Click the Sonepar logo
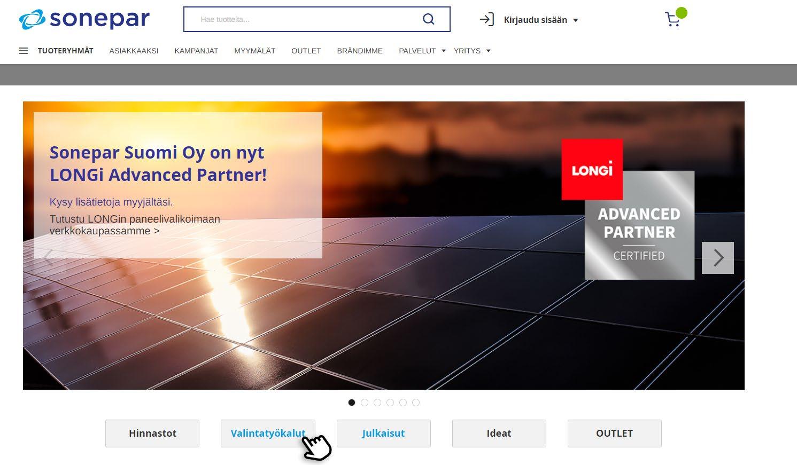Screen dimensions: 797x465 pyautogui.click(x=84, y=19)
